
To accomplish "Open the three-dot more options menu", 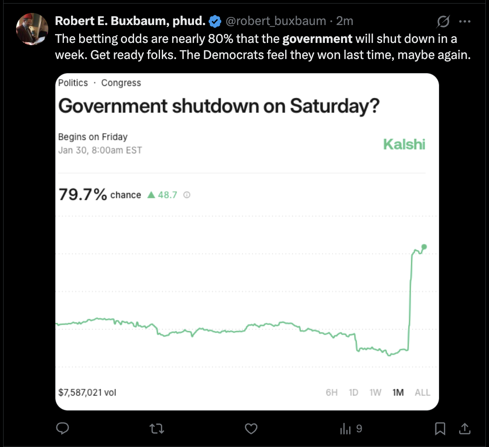I will [x=465, y=21].
